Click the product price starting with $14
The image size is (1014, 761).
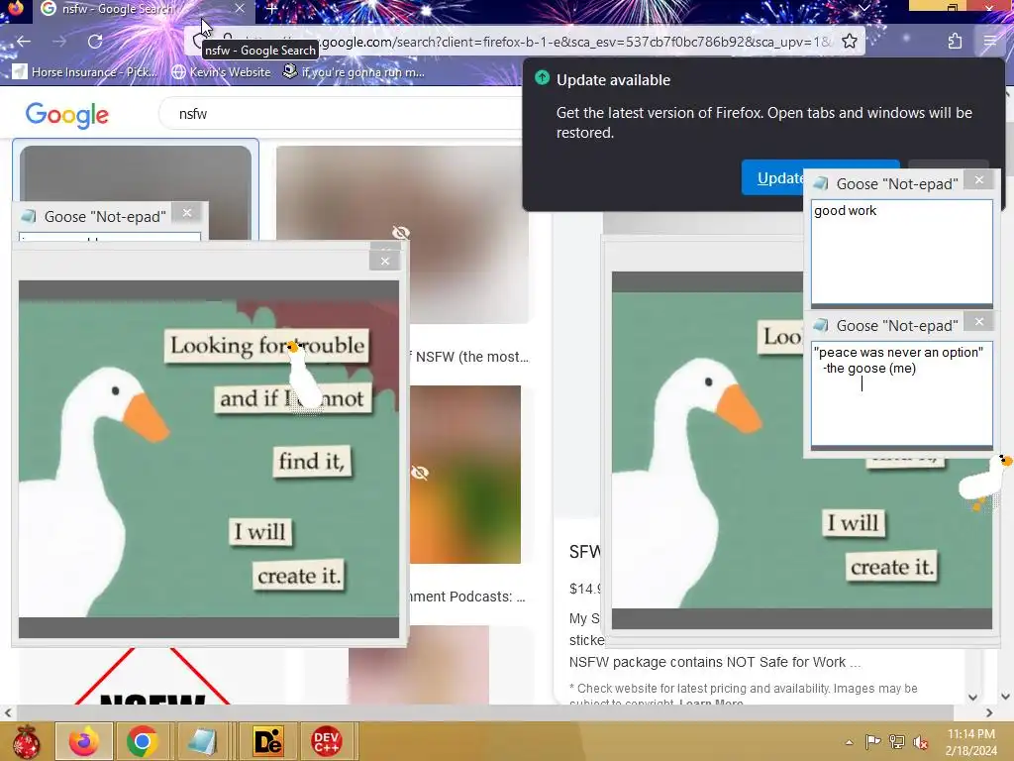(584, 589)
